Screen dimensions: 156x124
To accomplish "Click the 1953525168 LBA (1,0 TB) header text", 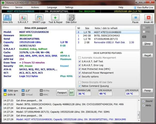I will tap(127, 11).
